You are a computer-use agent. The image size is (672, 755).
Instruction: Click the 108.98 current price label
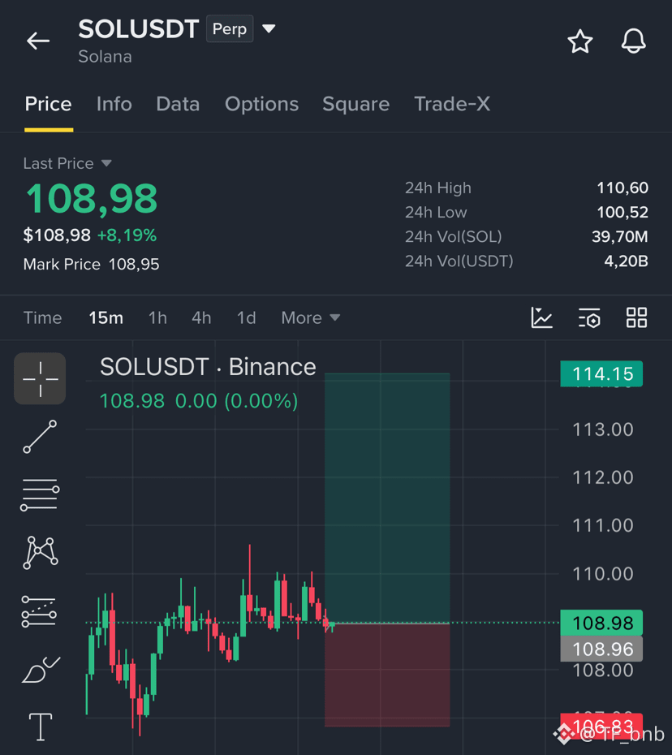click(601, 623)
